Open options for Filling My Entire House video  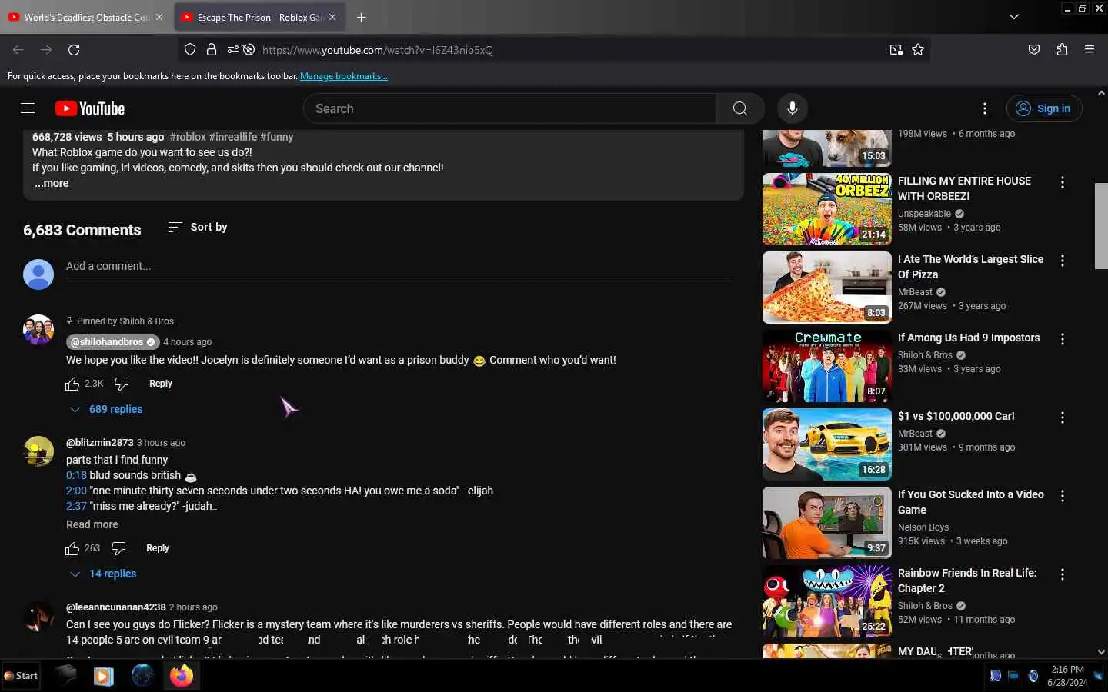point(1063,182)
